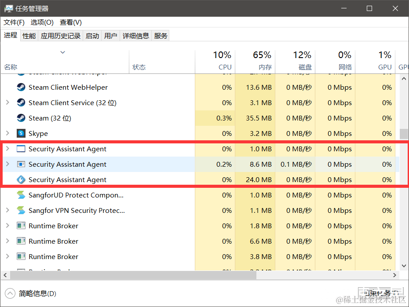This screenshot has width=409, height=307.
Task: Click the sort chevron above the 名称 column
Action: point(62,52)
